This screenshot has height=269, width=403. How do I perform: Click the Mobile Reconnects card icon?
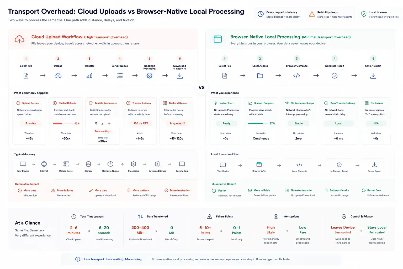[x=91, y=103]
